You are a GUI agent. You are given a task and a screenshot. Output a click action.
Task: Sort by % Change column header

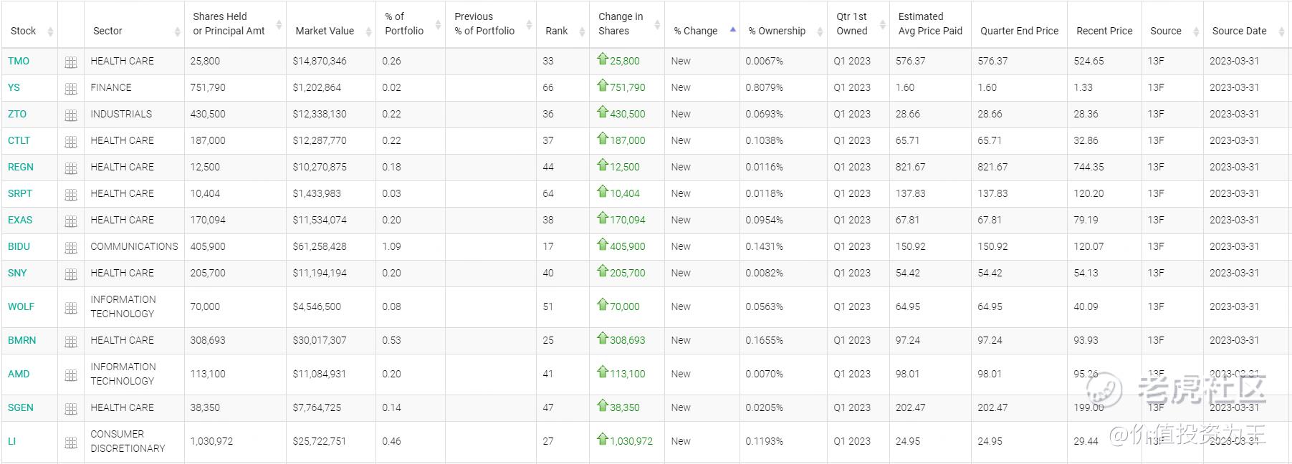tap(696, 31)
